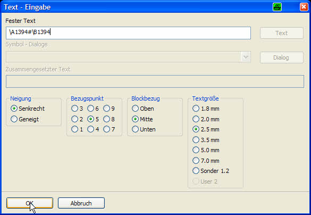Close the Text - Eingabe dialog
This screenshot has width=311, height=215.
[304, 7]
